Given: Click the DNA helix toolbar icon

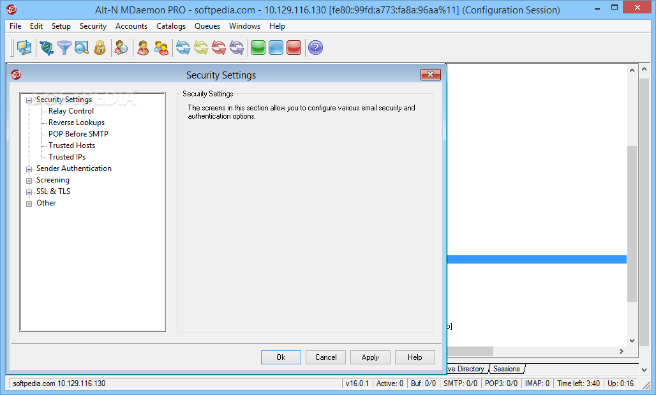Looking at the screenshot, I should (x=47, y=48).
